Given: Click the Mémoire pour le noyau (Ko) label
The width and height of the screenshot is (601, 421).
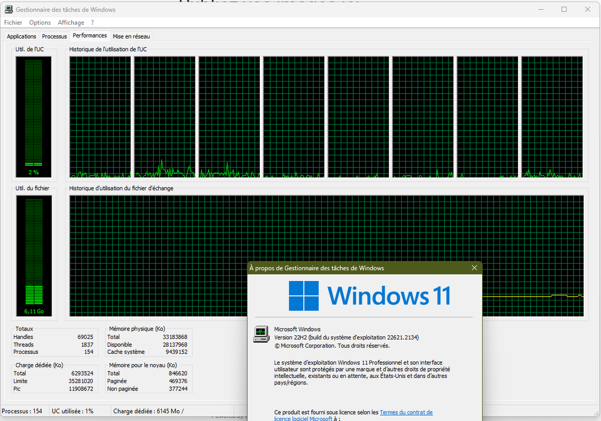Looking at the screenshot, I should point(143,365).
